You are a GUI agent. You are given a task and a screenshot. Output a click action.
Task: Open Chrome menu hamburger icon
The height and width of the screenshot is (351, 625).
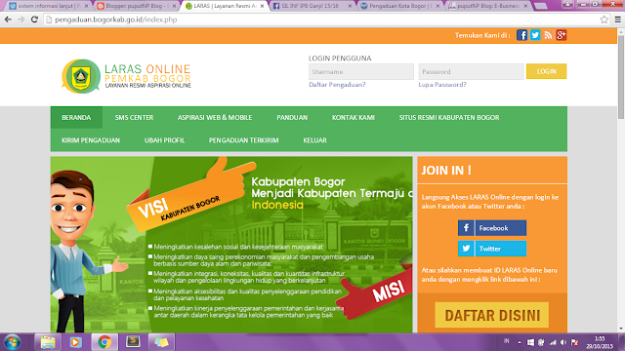pyautogui.click(x=617, y=19)
